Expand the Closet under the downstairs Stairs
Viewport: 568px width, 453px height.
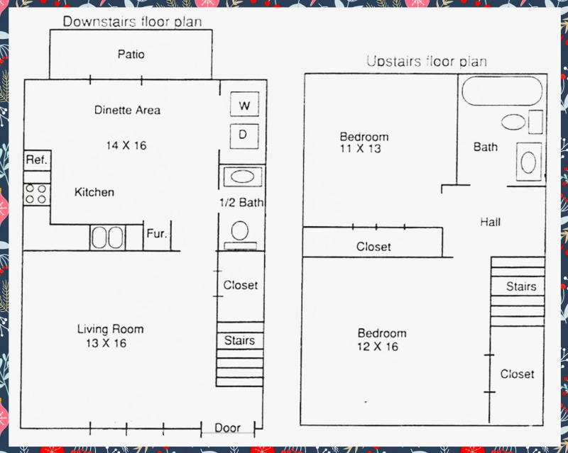pyautogui.click(x=241, y=284)
